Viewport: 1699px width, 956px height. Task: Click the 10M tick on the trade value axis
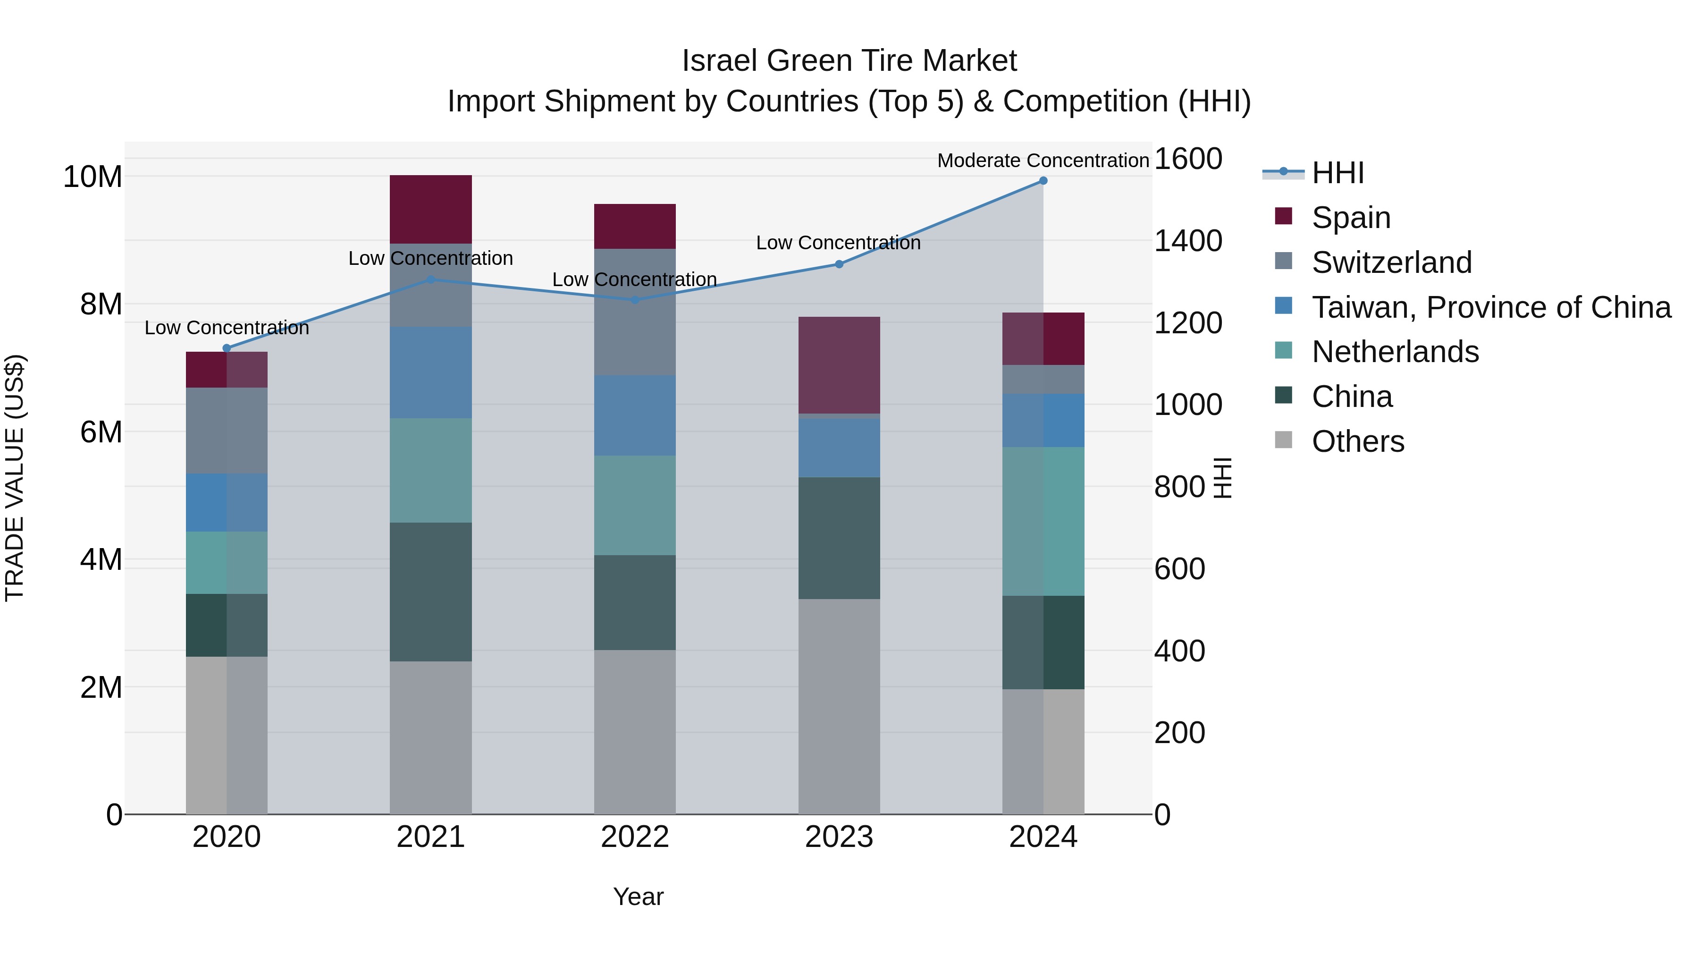click(93, 177)
